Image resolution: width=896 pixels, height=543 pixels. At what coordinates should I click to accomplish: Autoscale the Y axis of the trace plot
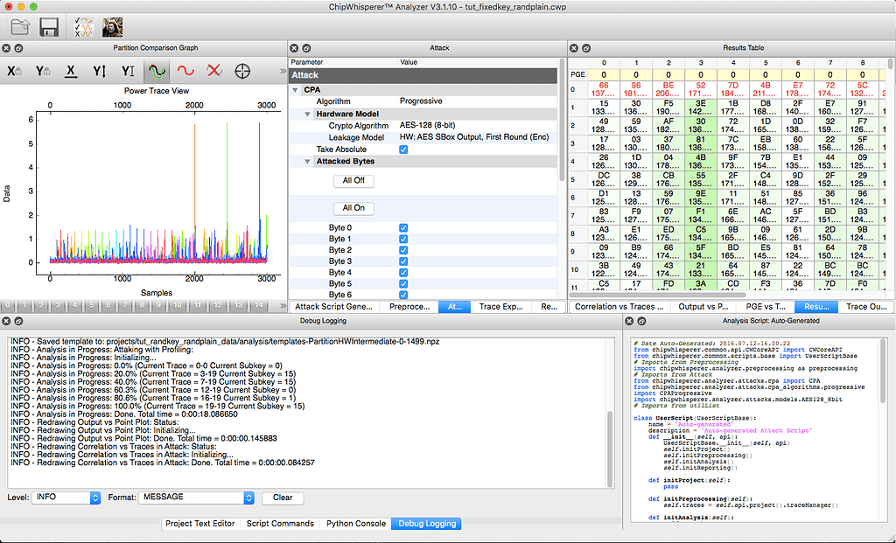click(x=99, y=70)
